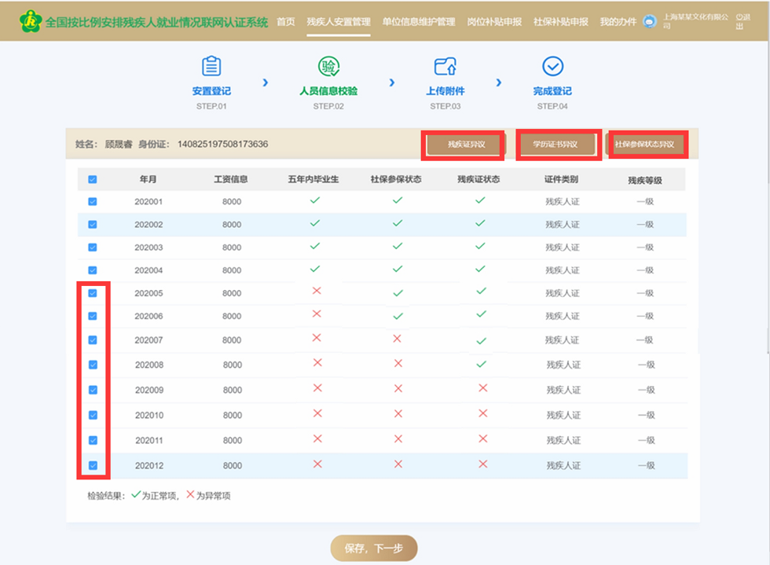Click the arrow before 完成登记 step

coord(498,82)
